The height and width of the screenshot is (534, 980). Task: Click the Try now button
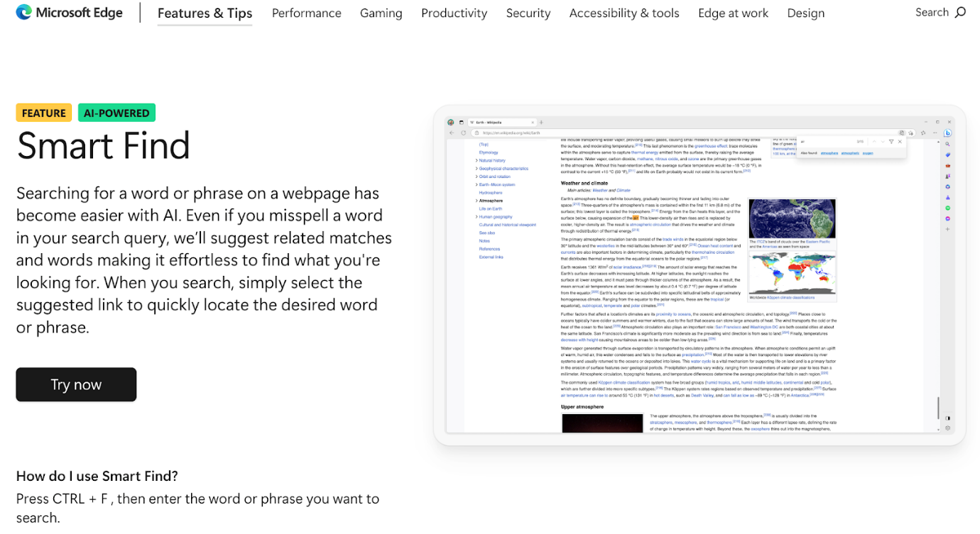(76, 384)
